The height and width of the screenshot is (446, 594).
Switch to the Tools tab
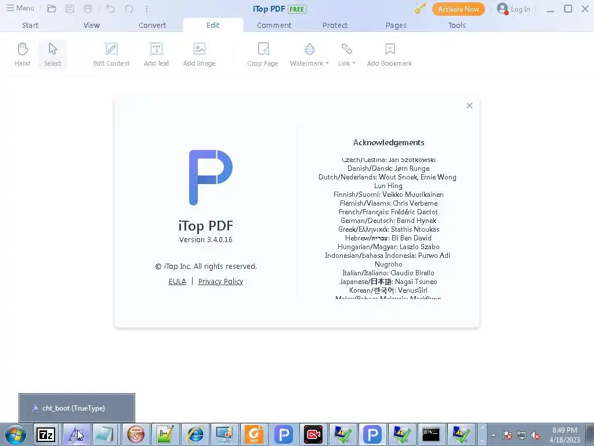coord(457,26)
